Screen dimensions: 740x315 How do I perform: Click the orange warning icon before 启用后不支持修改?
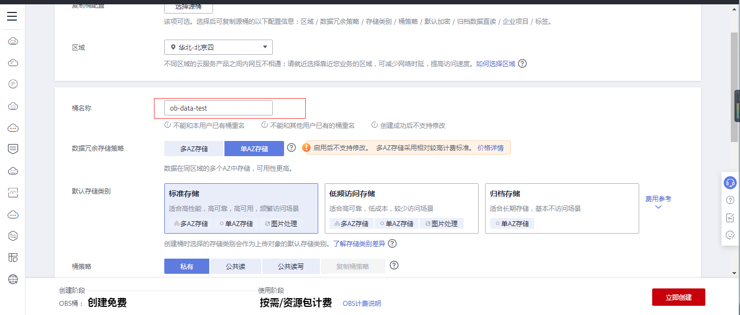click(307, 147)
